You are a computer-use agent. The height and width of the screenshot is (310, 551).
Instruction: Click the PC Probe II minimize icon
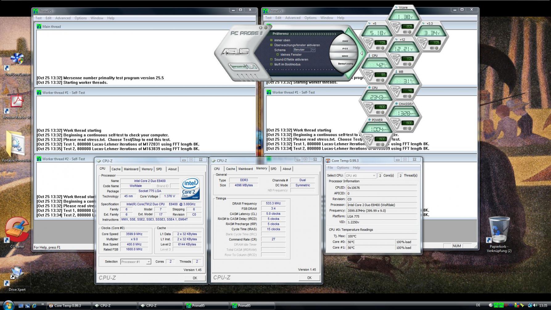pyautogui.click(x=261, y=28)
